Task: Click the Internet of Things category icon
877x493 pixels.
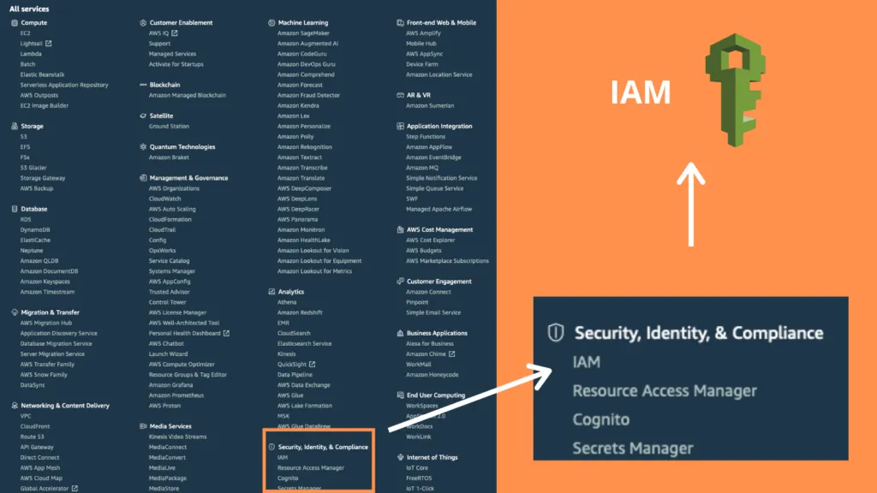Action: [x=402, y=457]
